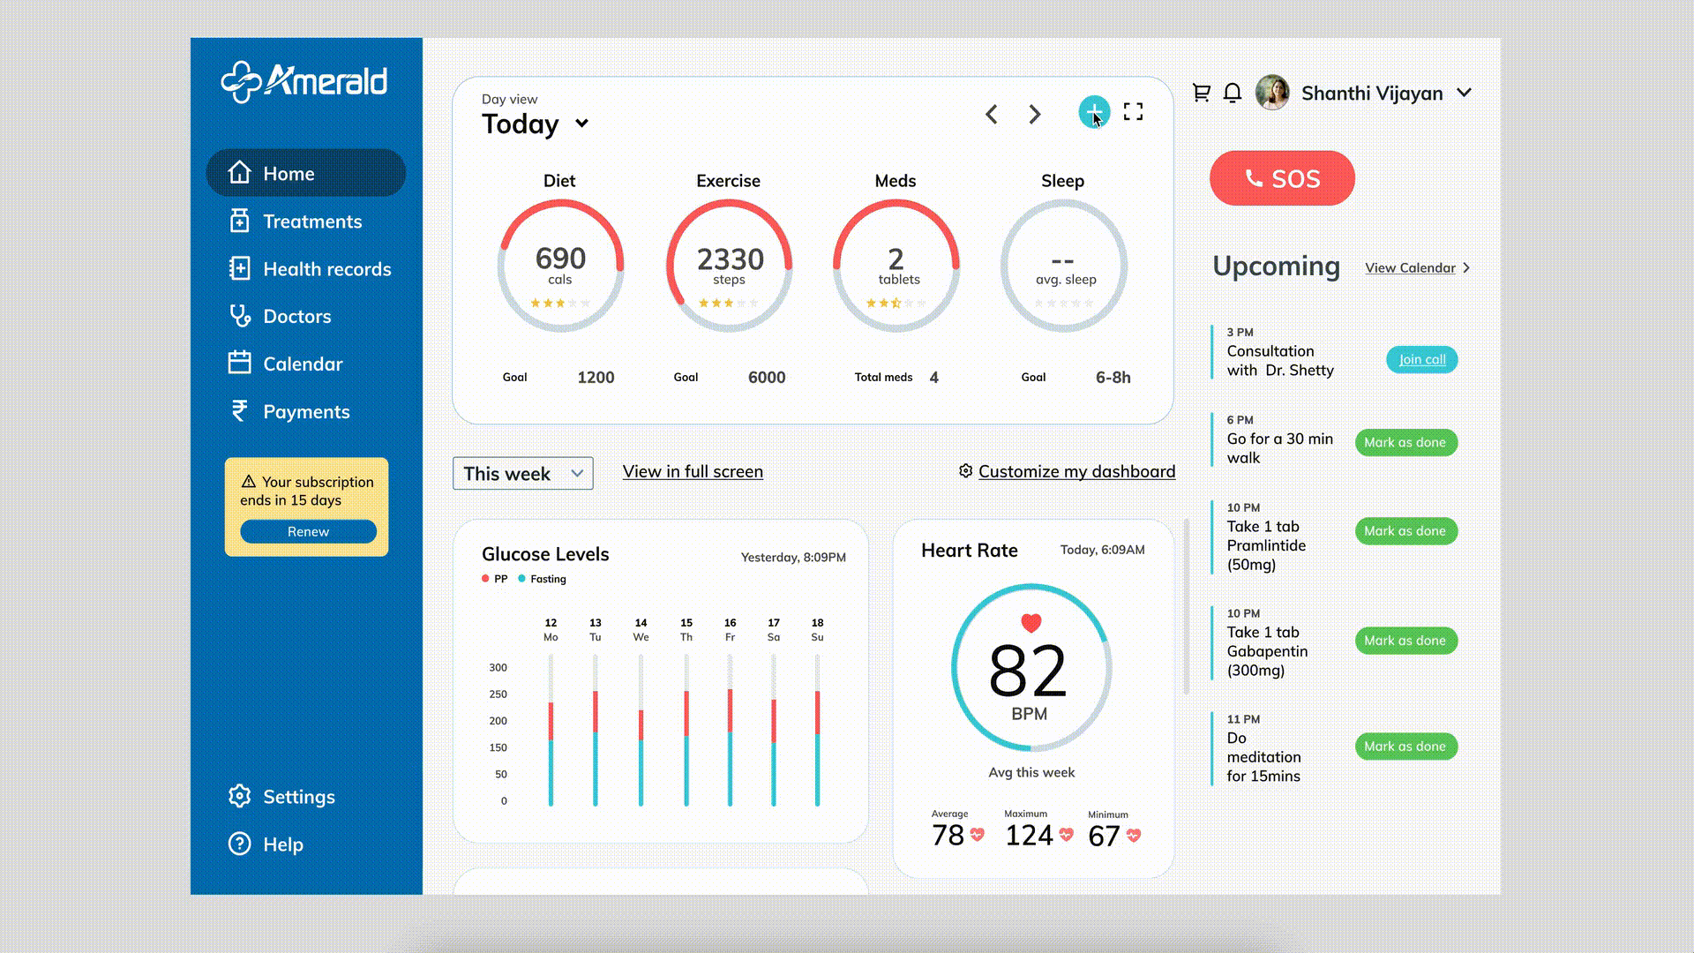Select Home in sidebar
1694x953 pixels.
coord(306,173)
